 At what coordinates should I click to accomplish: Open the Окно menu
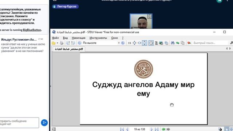click(x=114, y=38)
